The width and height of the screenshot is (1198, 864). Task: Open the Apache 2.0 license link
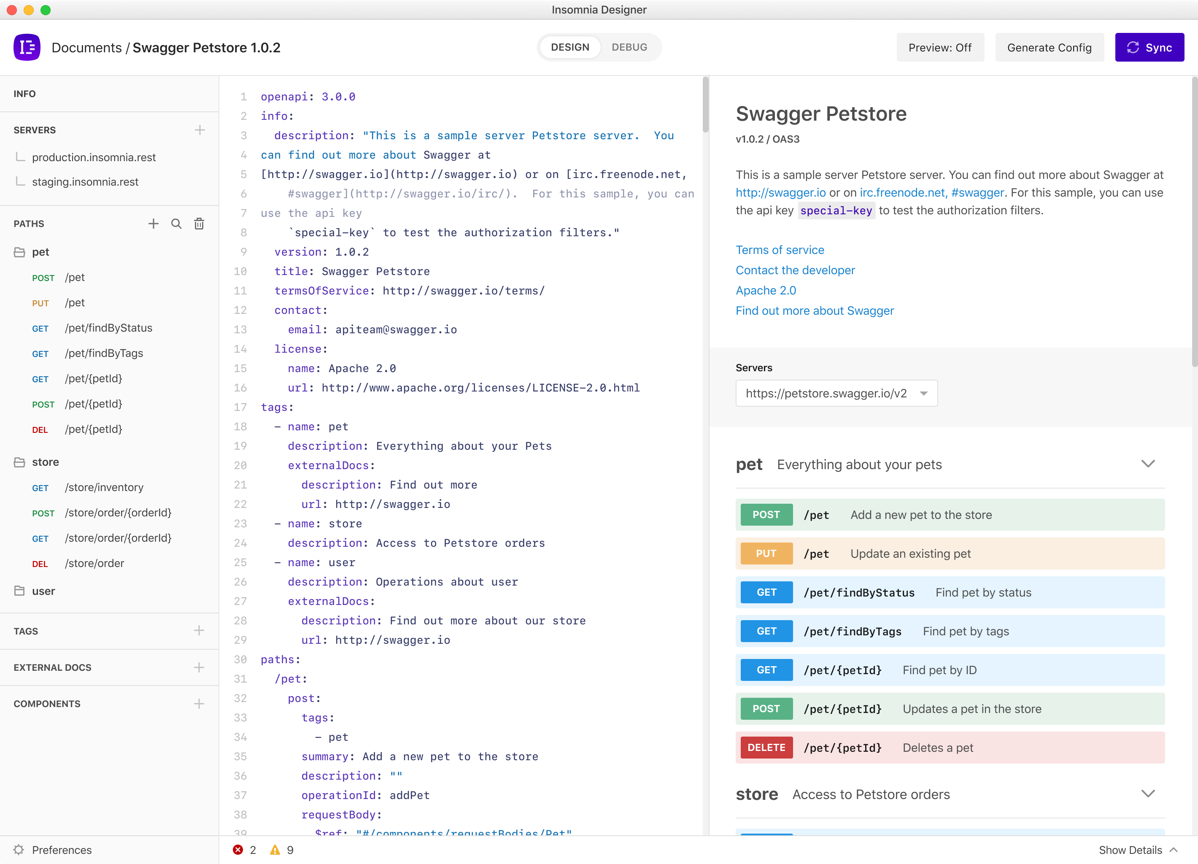click(x=765, y=291)
